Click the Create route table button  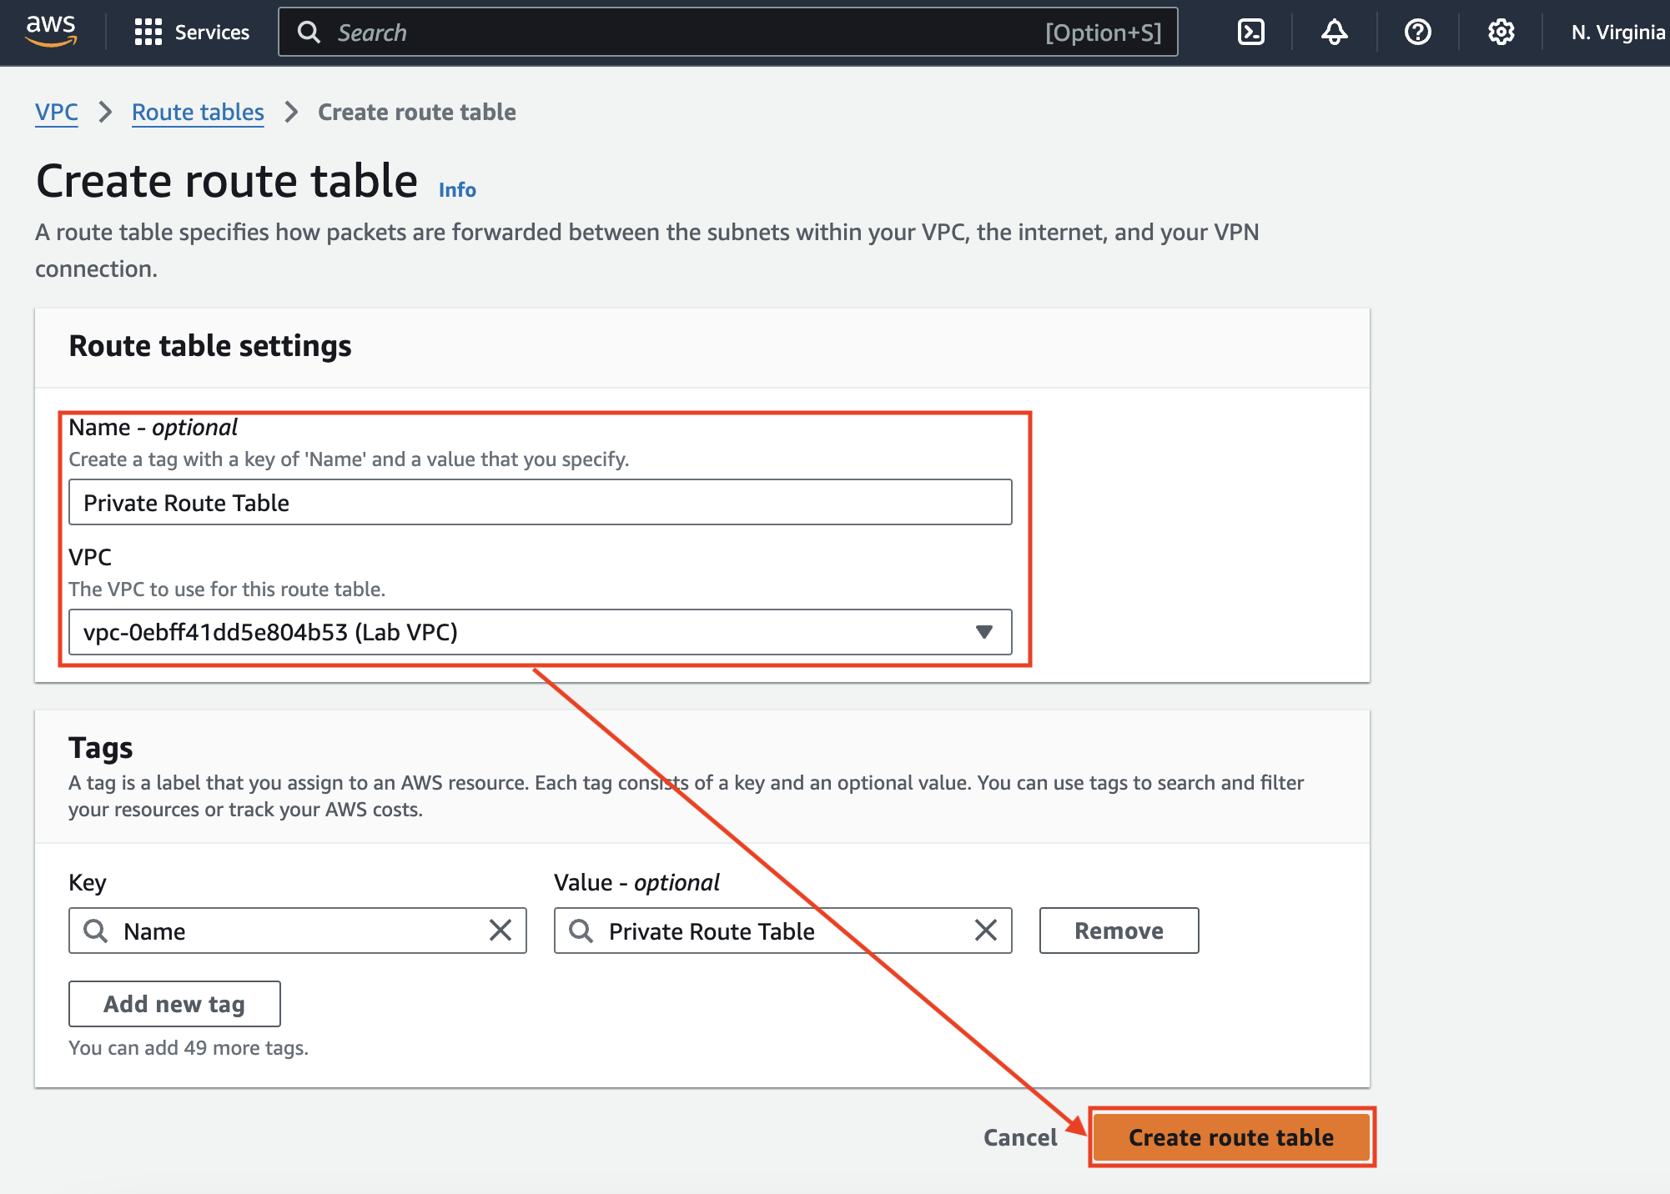[x=1230, y=1137]
